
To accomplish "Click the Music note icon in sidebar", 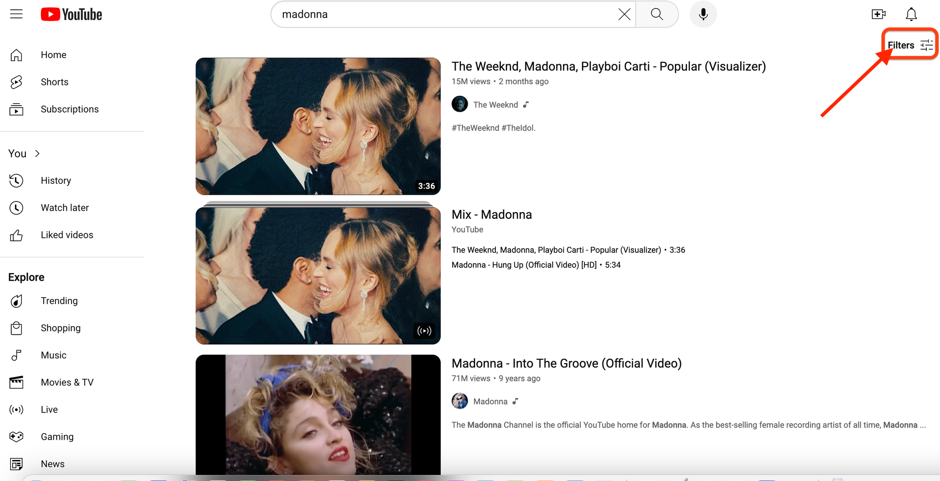I will (x=16, y=355).
